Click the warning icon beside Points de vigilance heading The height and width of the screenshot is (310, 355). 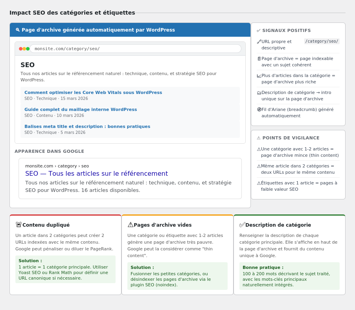pyautogui.click(x=259, y=138)
